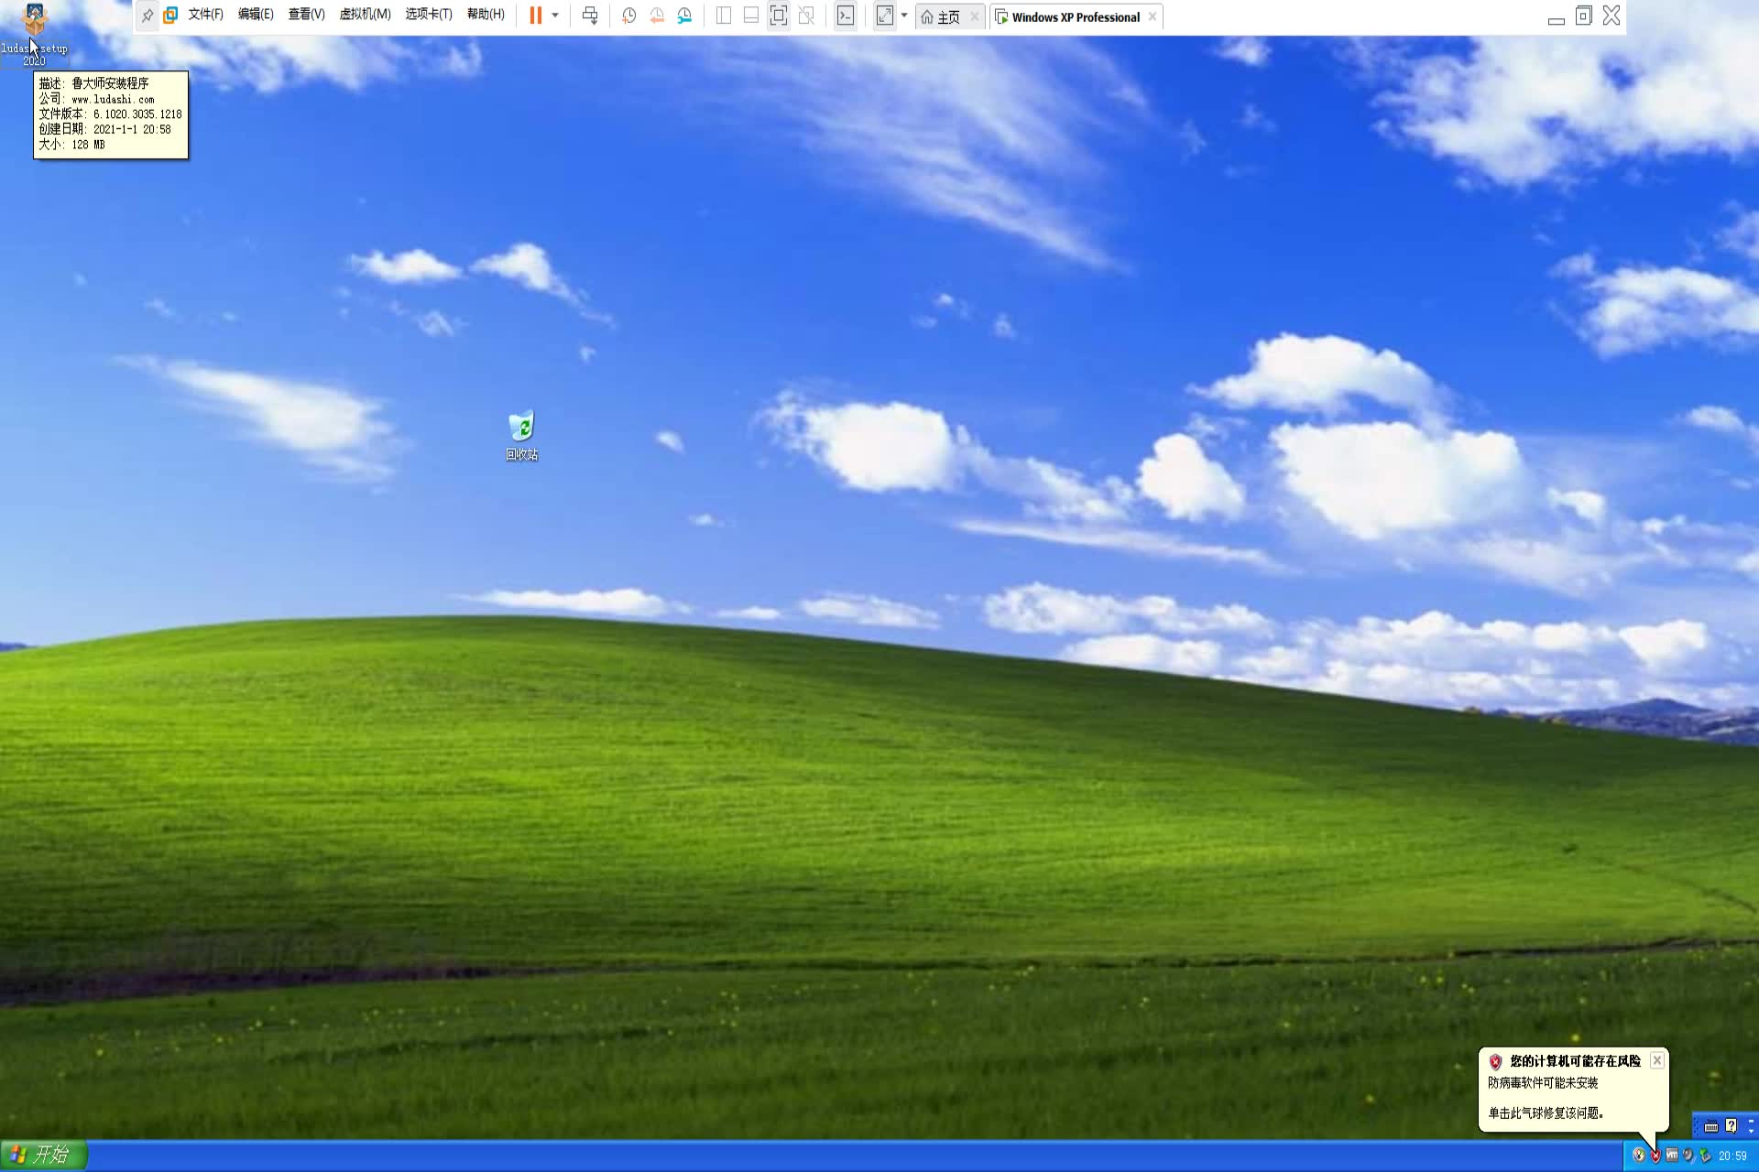Image resolution: width=1759 pixels, height=1172 pixels.
Task: Click the pin toolbar icon
Action: coord(147,16)
